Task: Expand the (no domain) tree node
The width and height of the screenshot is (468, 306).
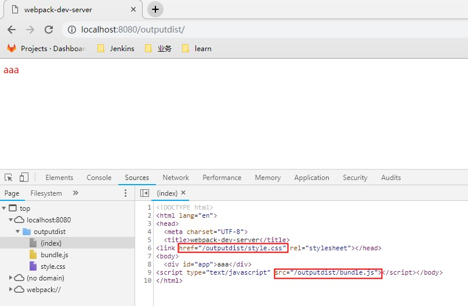Action: click(11, 278)
